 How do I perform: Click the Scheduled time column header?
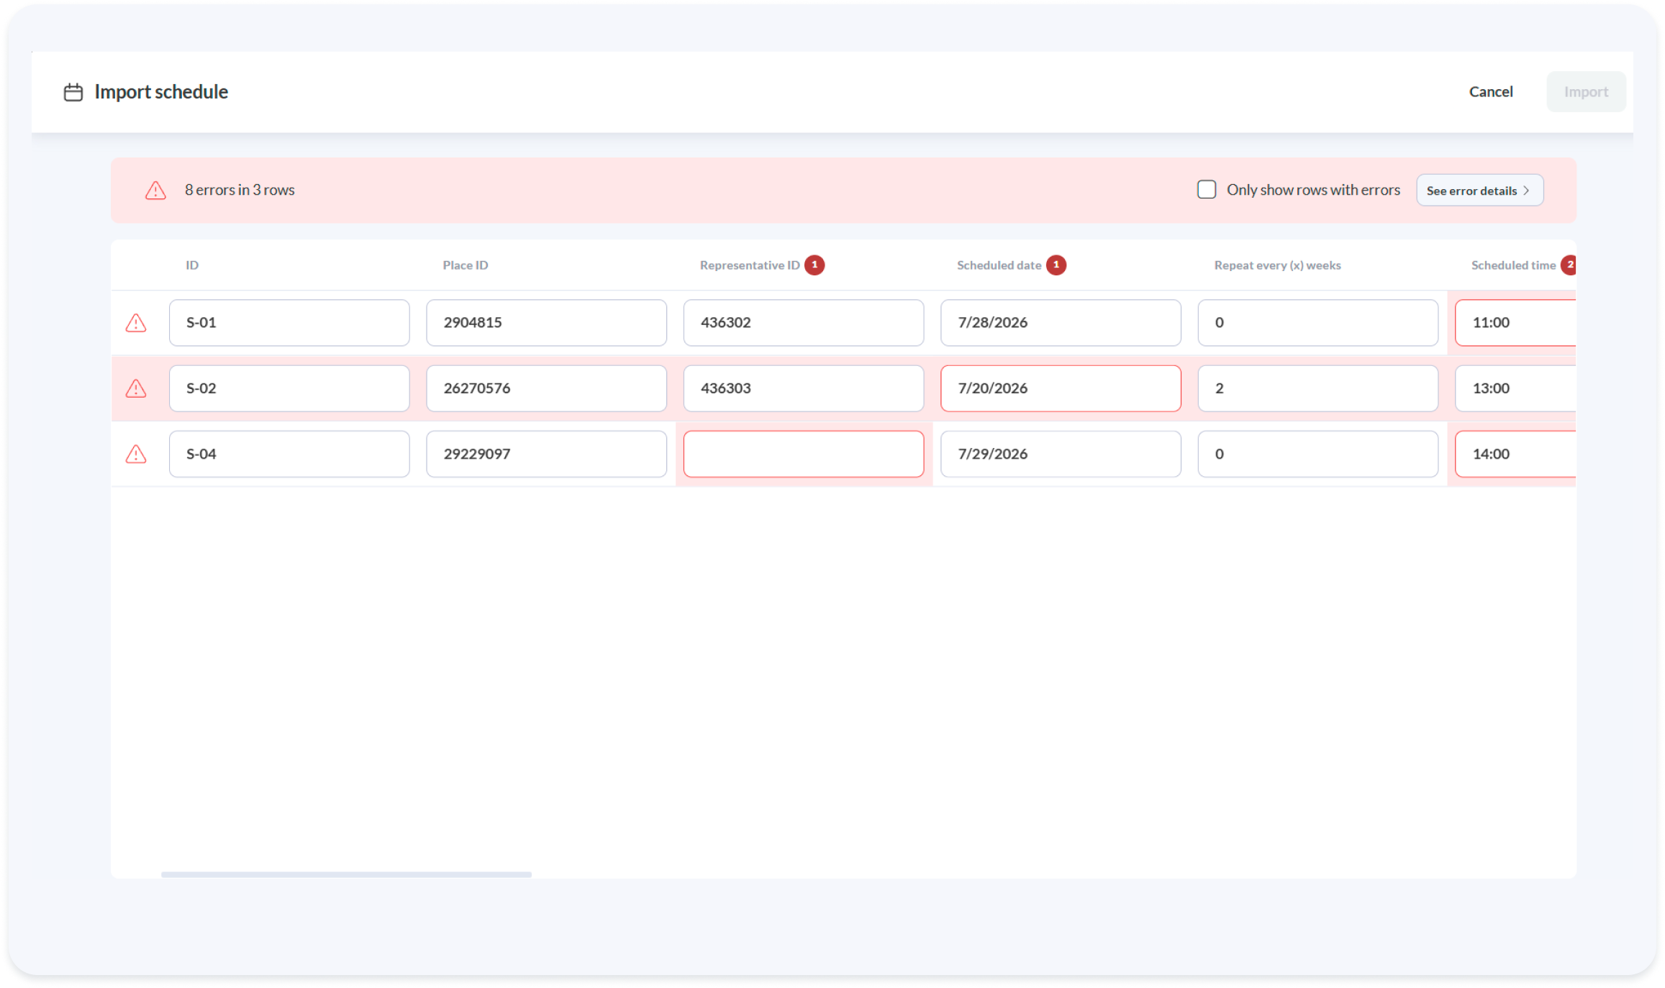(x=1513, y=265)
